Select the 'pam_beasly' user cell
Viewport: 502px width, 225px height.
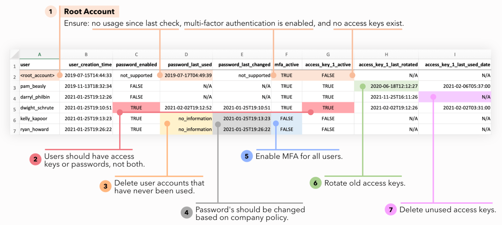tap(40, 86)
